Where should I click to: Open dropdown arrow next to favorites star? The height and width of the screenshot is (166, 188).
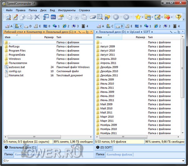click(143, 17)
